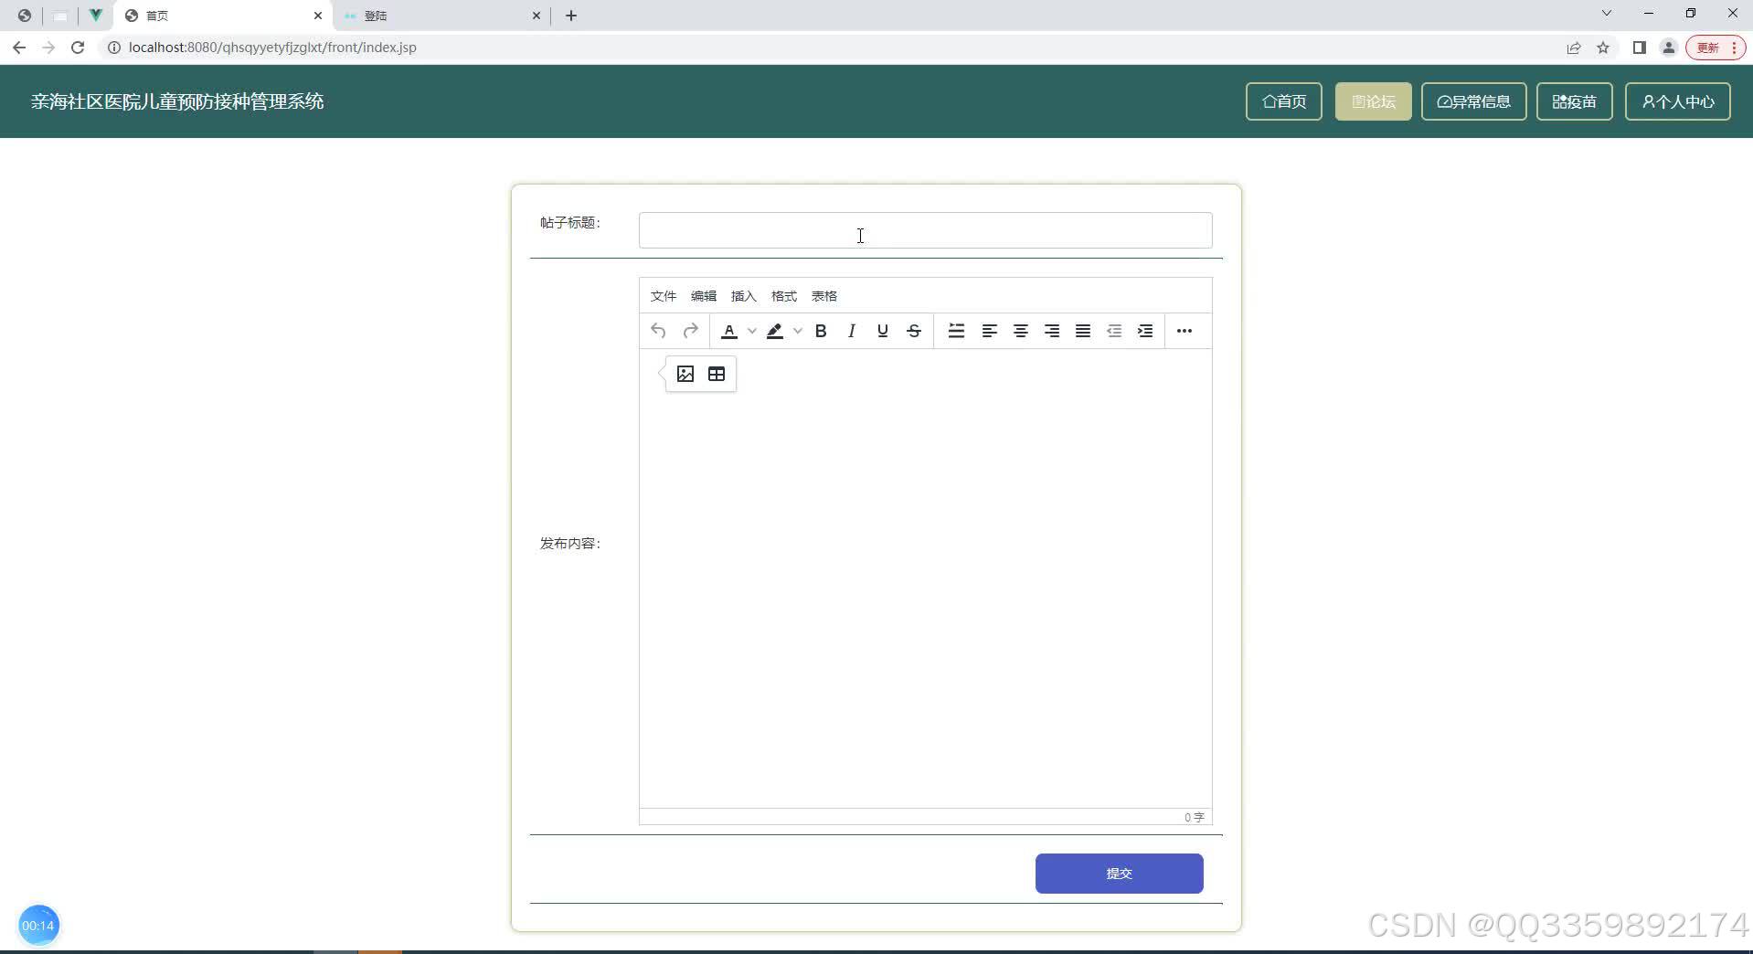Increase indent in editor
Viewport: 1753px width, 954px height.
point(1145,331)
